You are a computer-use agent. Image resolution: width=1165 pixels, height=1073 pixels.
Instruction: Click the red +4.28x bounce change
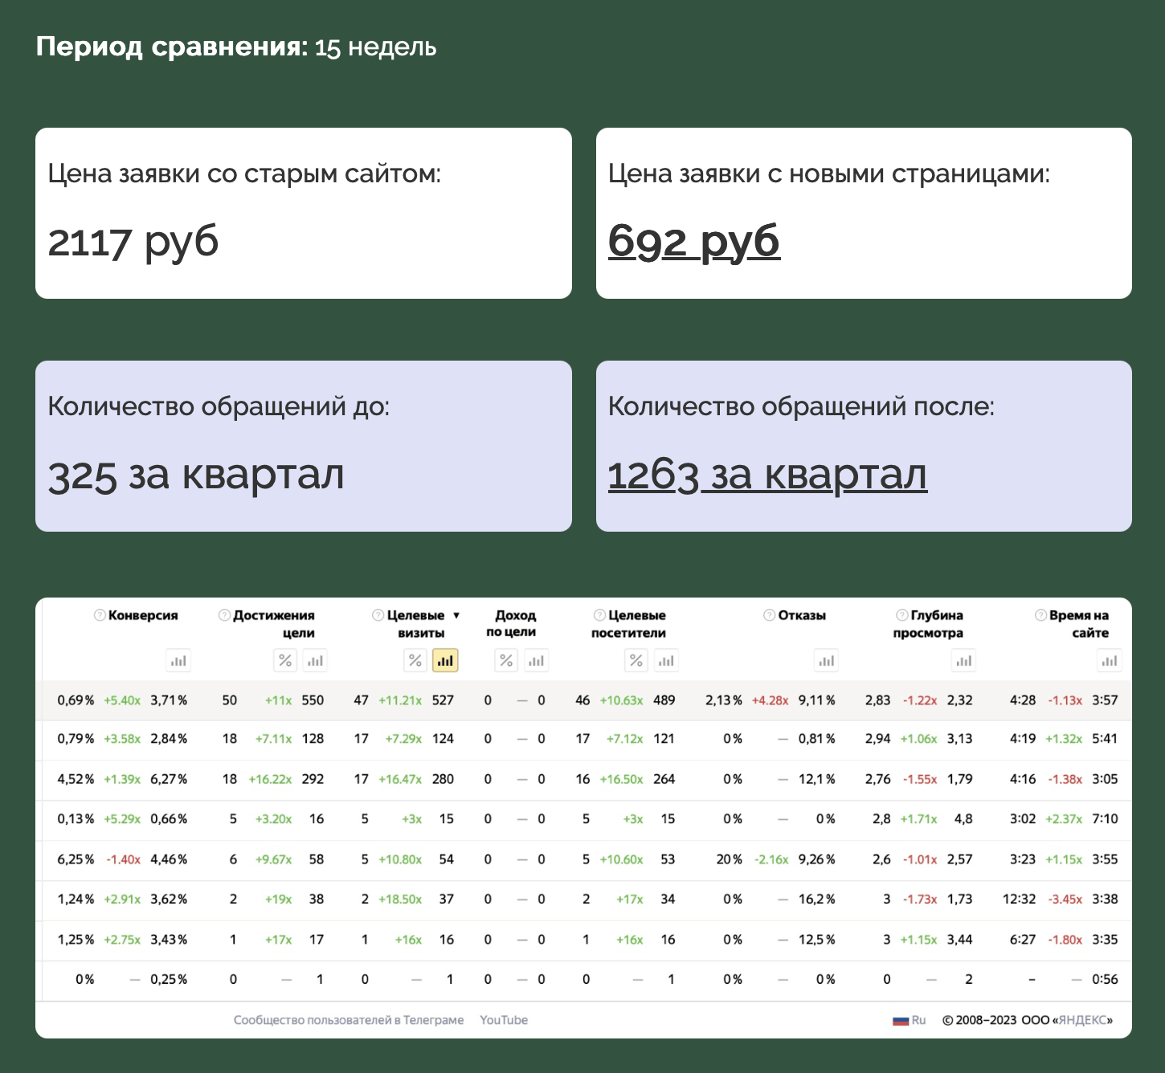tap(770, 700)
